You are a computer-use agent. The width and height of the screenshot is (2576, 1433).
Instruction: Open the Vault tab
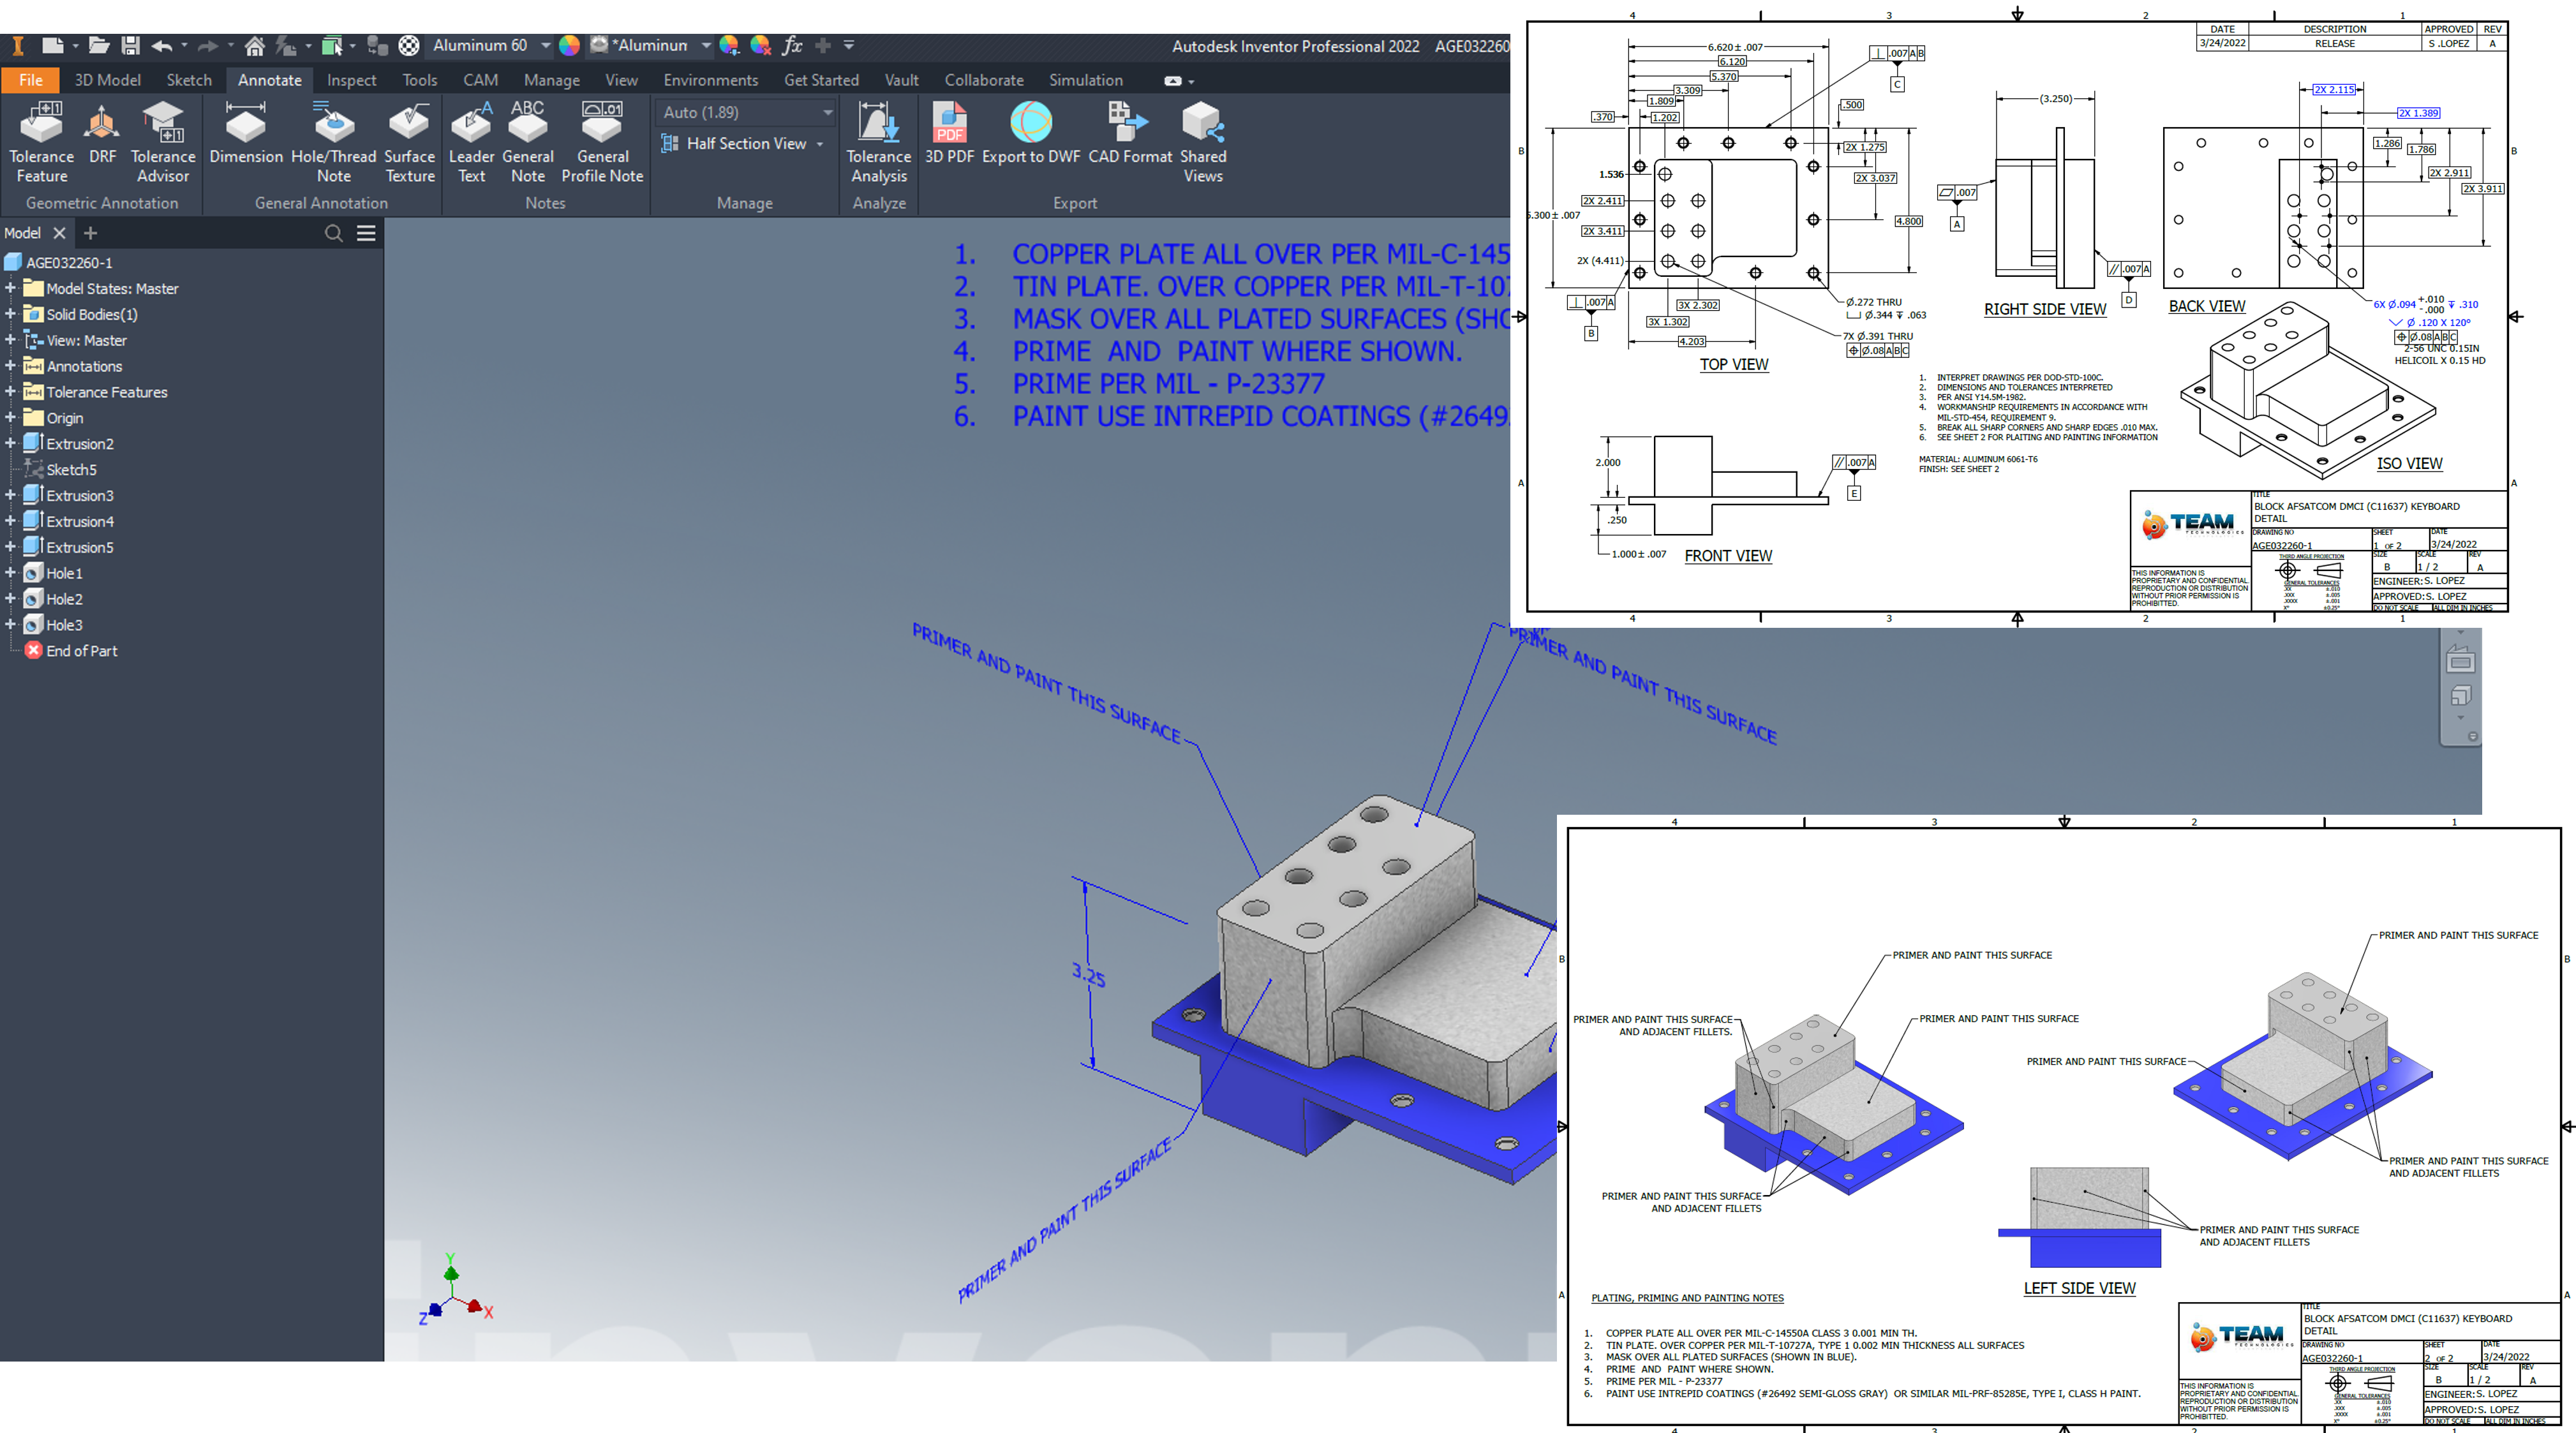tap(901, 80)
